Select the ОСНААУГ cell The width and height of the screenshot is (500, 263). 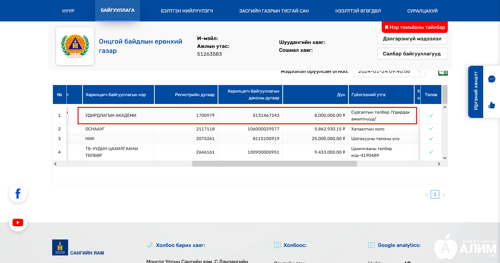118,129
